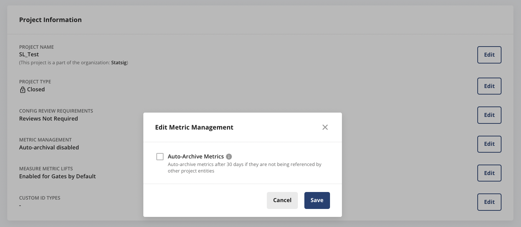The width and height of the screenshot is (521, 227).
Task: Click the Statsig organization name
Action: point(119,62)
